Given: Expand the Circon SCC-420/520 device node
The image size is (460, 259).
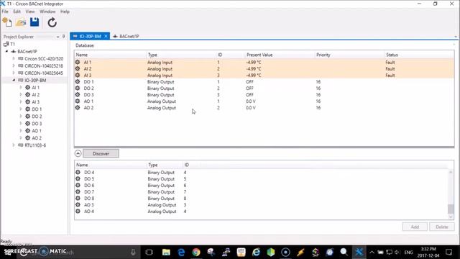Looking at the screenshot, I should coord(14,58).
